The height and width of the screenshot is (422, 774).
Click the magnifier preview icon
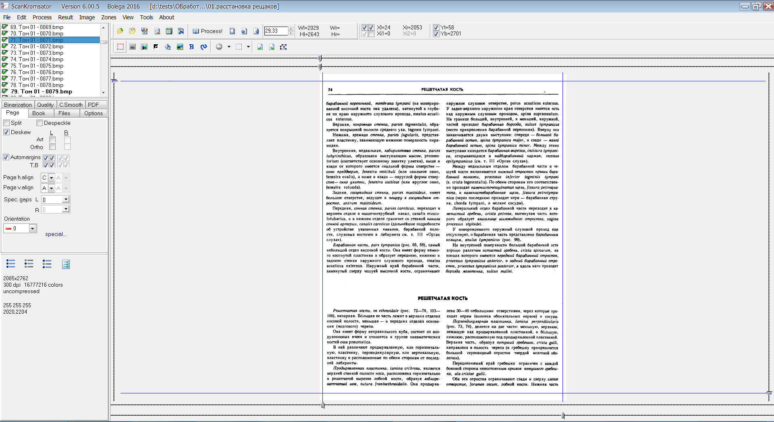pyautogui.click(x=157, y=31)
